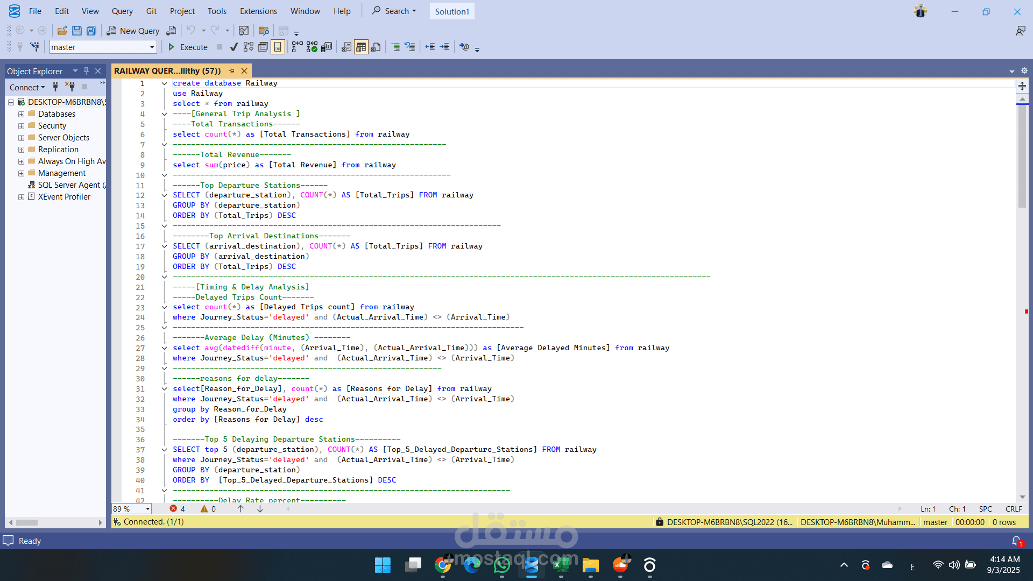Click the Parse checkmark icon

pyautogui.click(x=234, y=47)
